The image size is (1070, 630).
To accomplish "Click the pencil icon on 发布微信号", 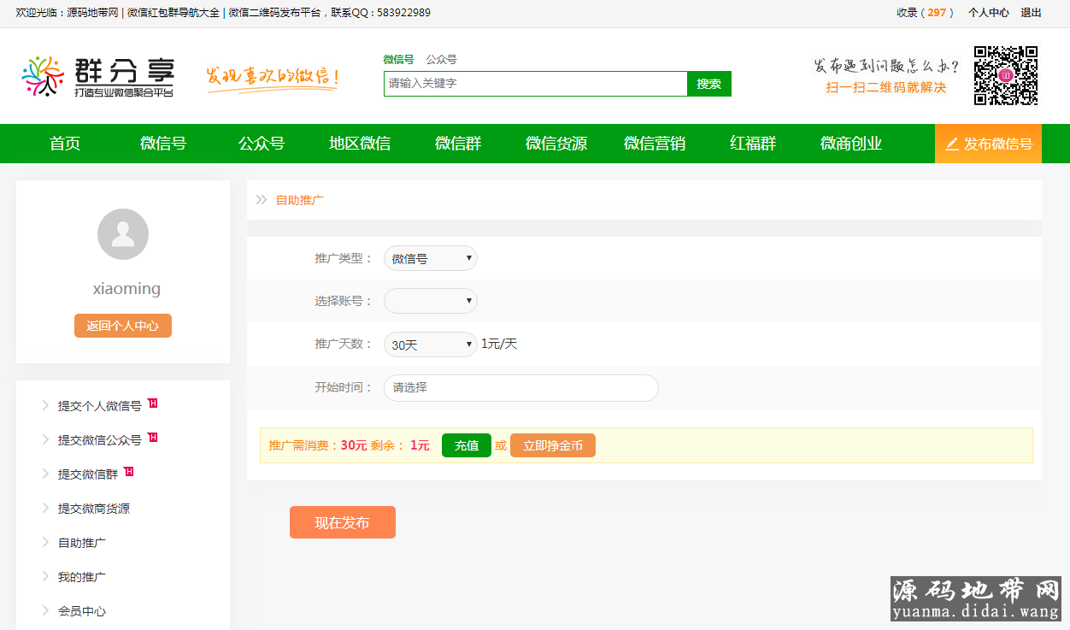I will (x=951, y=144).
